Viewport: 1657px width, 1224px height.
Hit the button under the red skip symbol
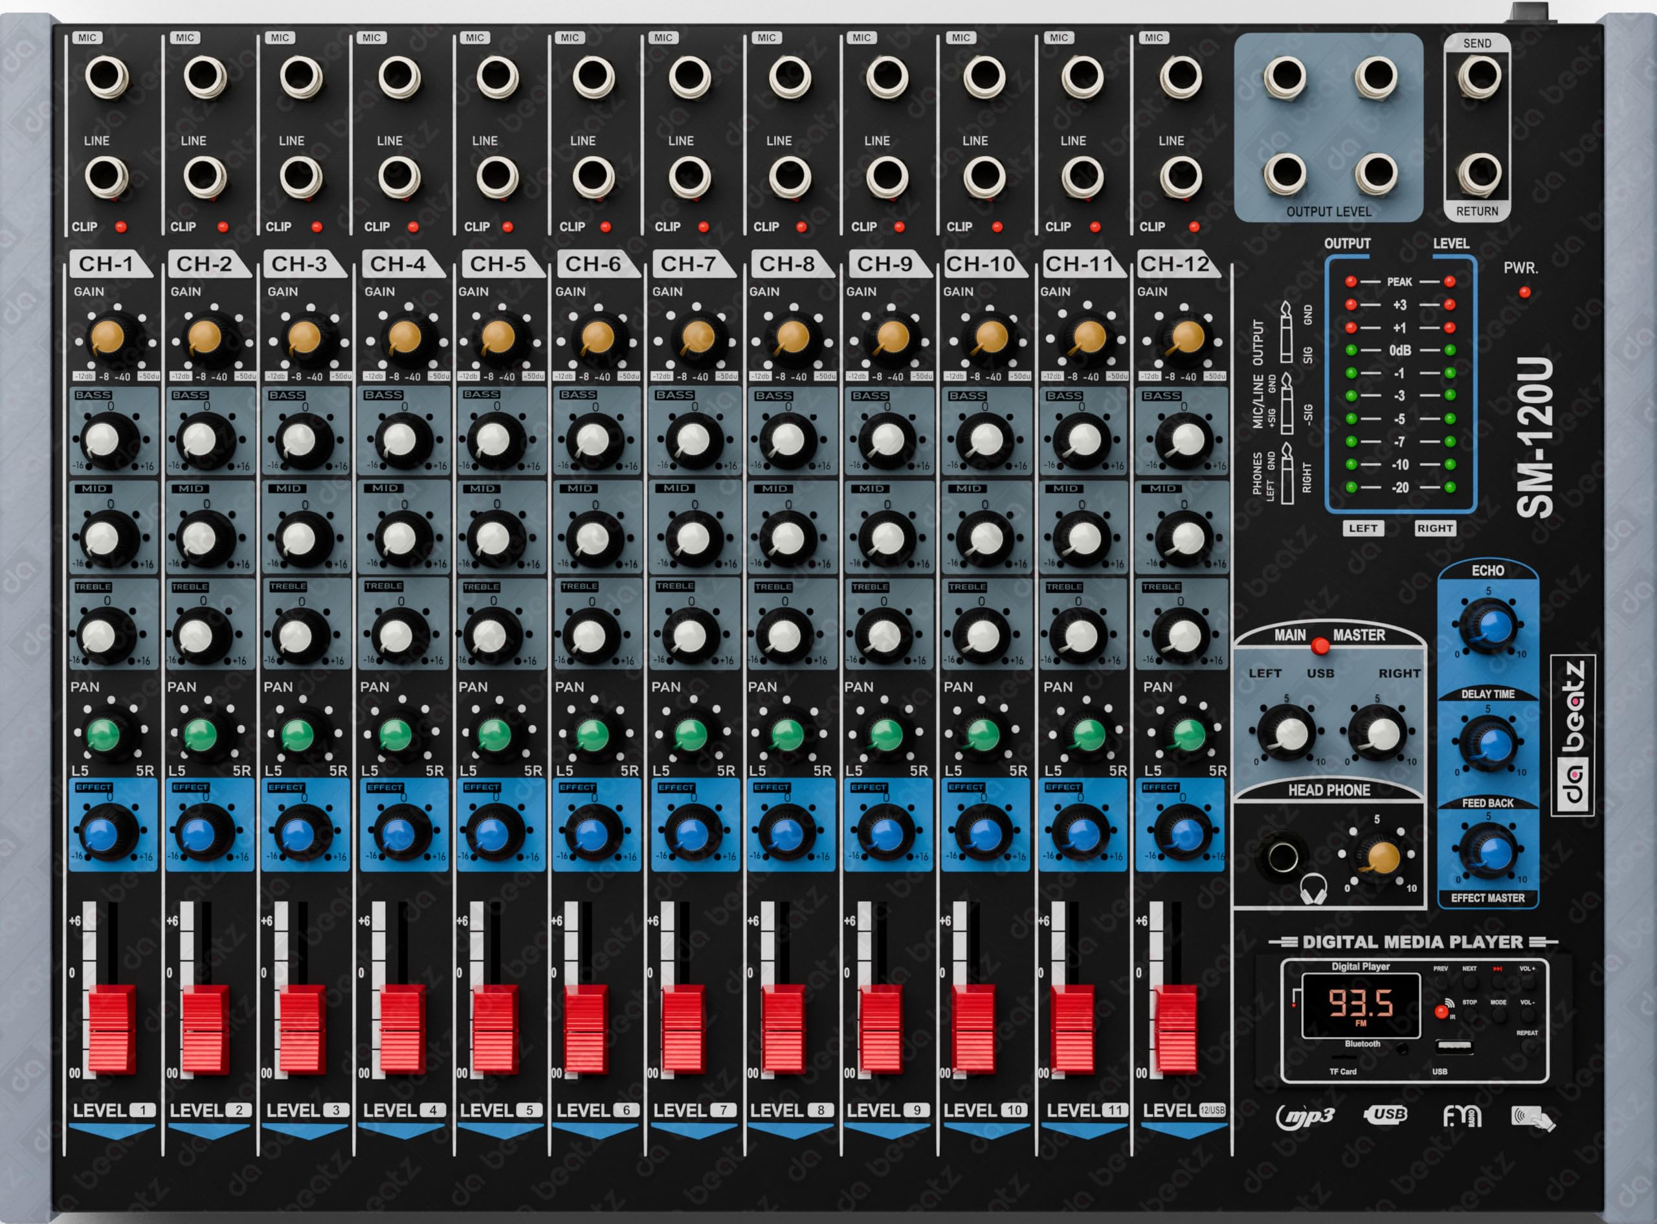(1498, 983)
